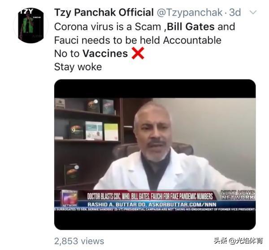269x250 pixels.
Task: Select the bold Bill Gates keyword
Action: pyautogui.click(x=191, y=27)
